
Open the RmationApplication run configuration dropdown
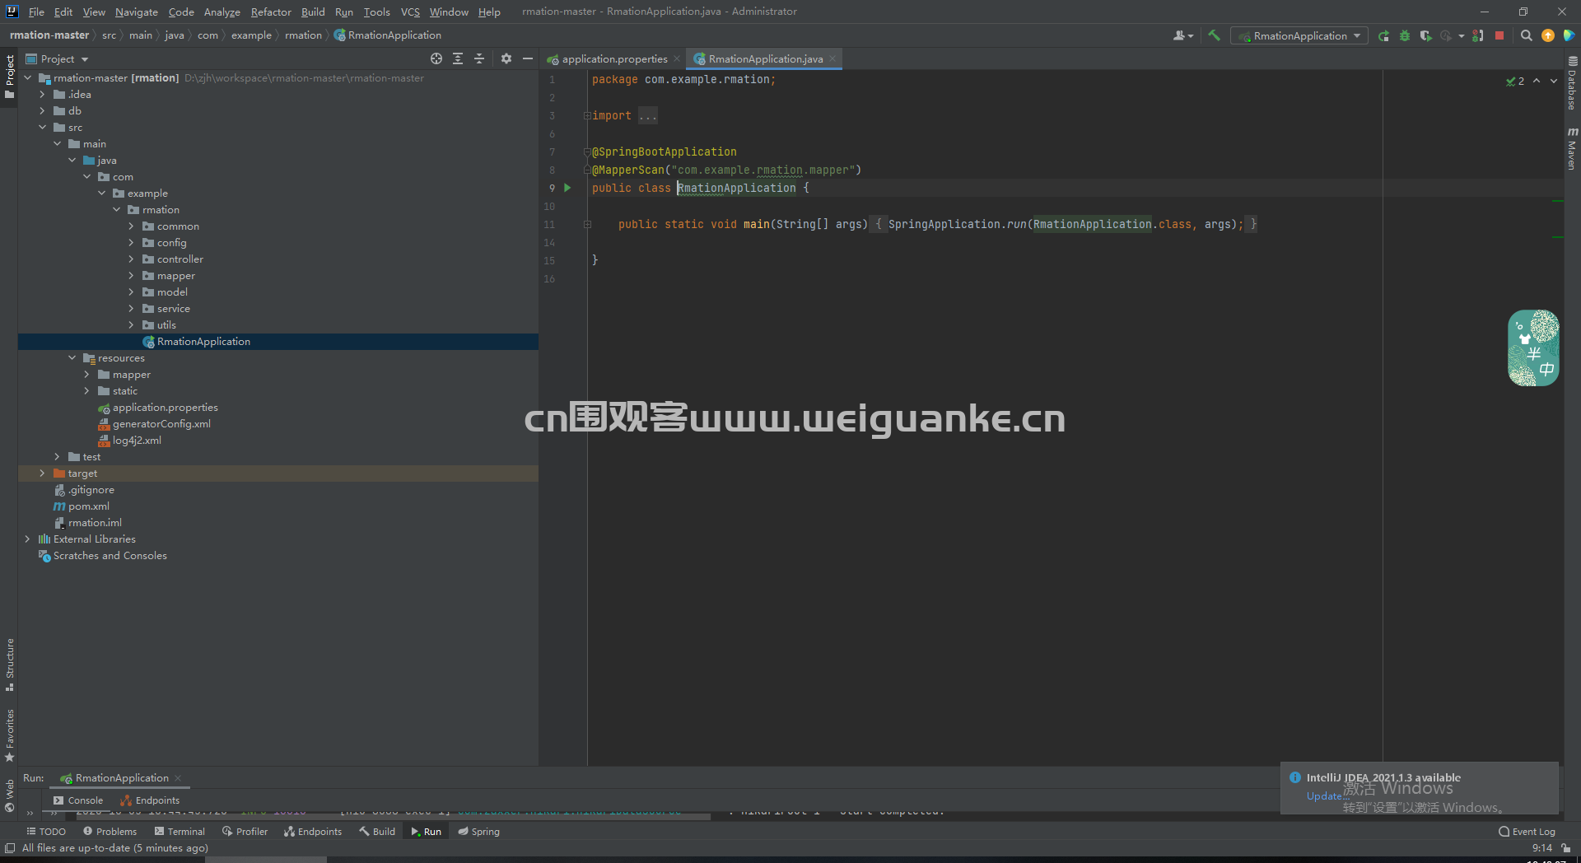tap(1299, 35)
